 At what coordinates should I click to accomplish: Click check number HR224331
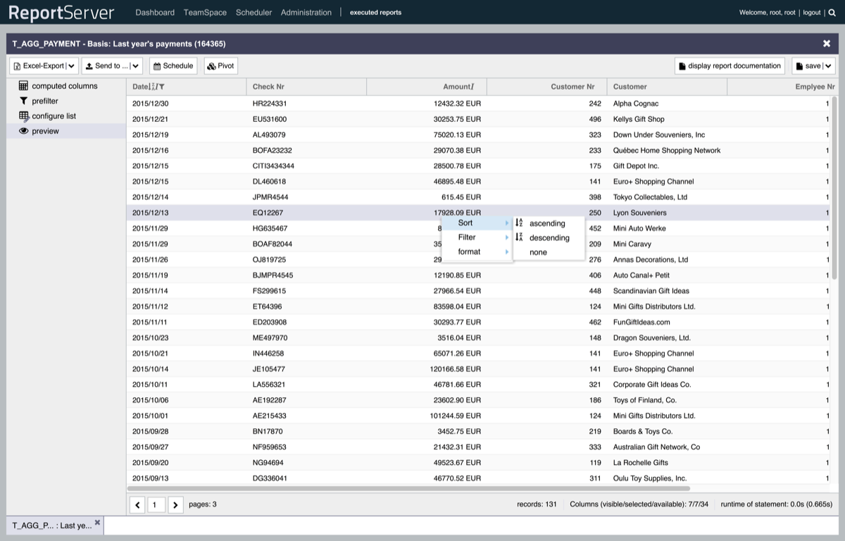(270, 104)
